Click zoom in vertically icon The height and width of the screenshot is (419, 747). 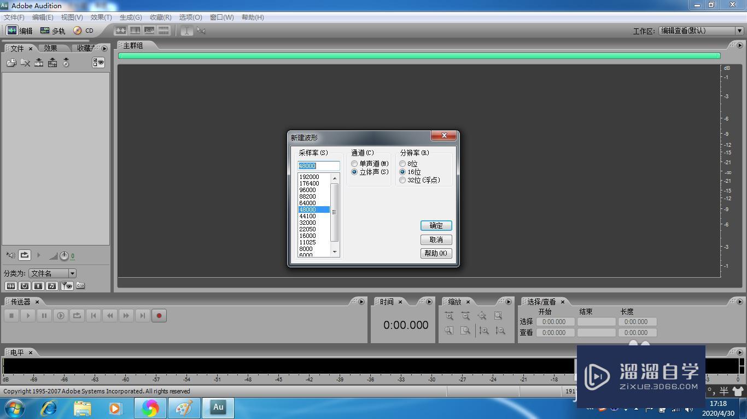484,331
